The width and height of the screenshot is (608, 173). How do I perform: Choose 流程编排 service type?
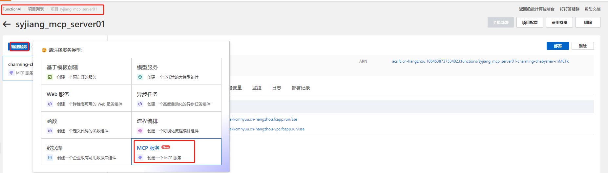176,125
